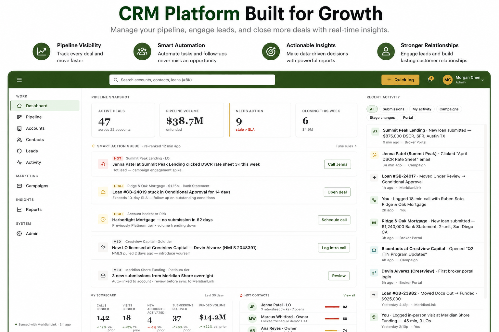The width and height of the screenshot is (499, 332).
Task: Select the Submissions activity filter
Action: [x=393, y=109]
